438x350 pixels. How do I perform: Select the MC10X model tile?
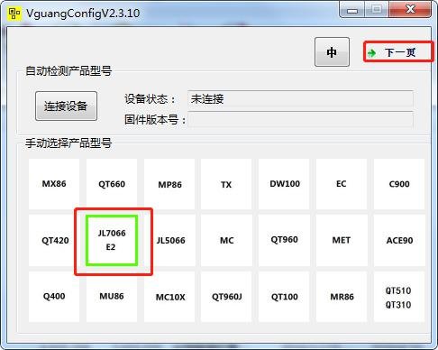[x=169, y=297]
